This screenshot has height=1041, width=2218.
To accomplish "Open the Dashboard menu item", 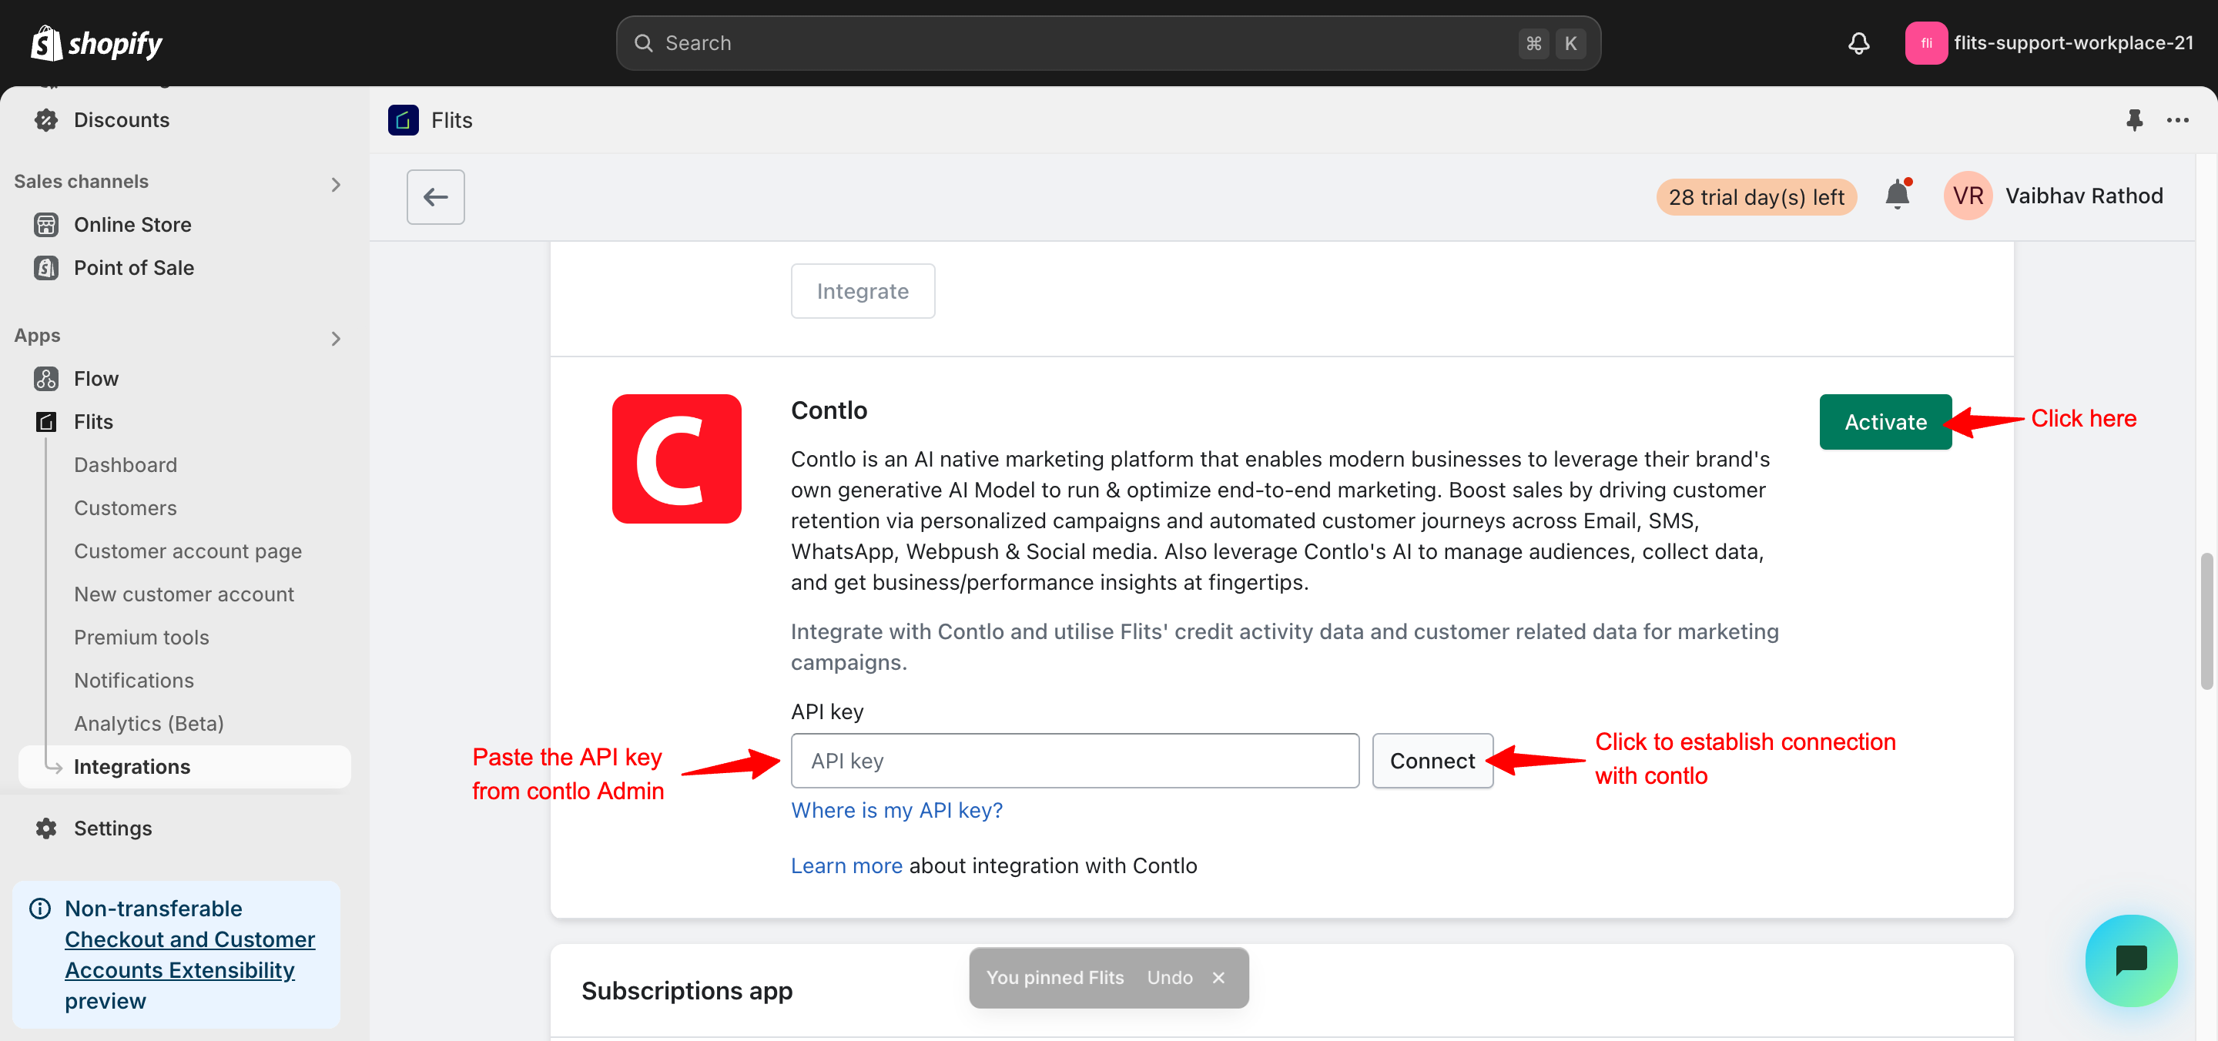I will (x=126, y=465).
